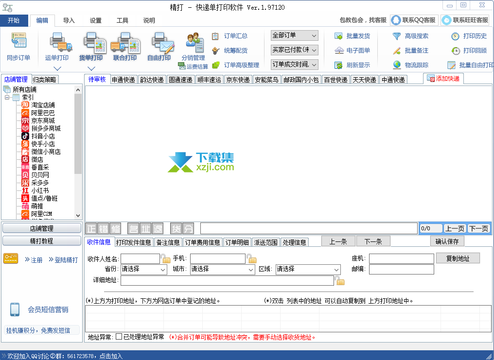Click the 精打教程 tutorial button
494x360 pixels.
pos(42,241)
